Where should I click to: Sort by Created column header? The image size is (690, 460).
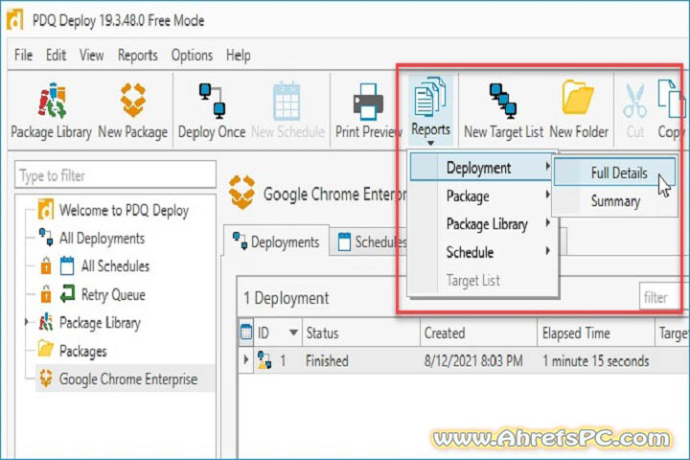point(478,333)
